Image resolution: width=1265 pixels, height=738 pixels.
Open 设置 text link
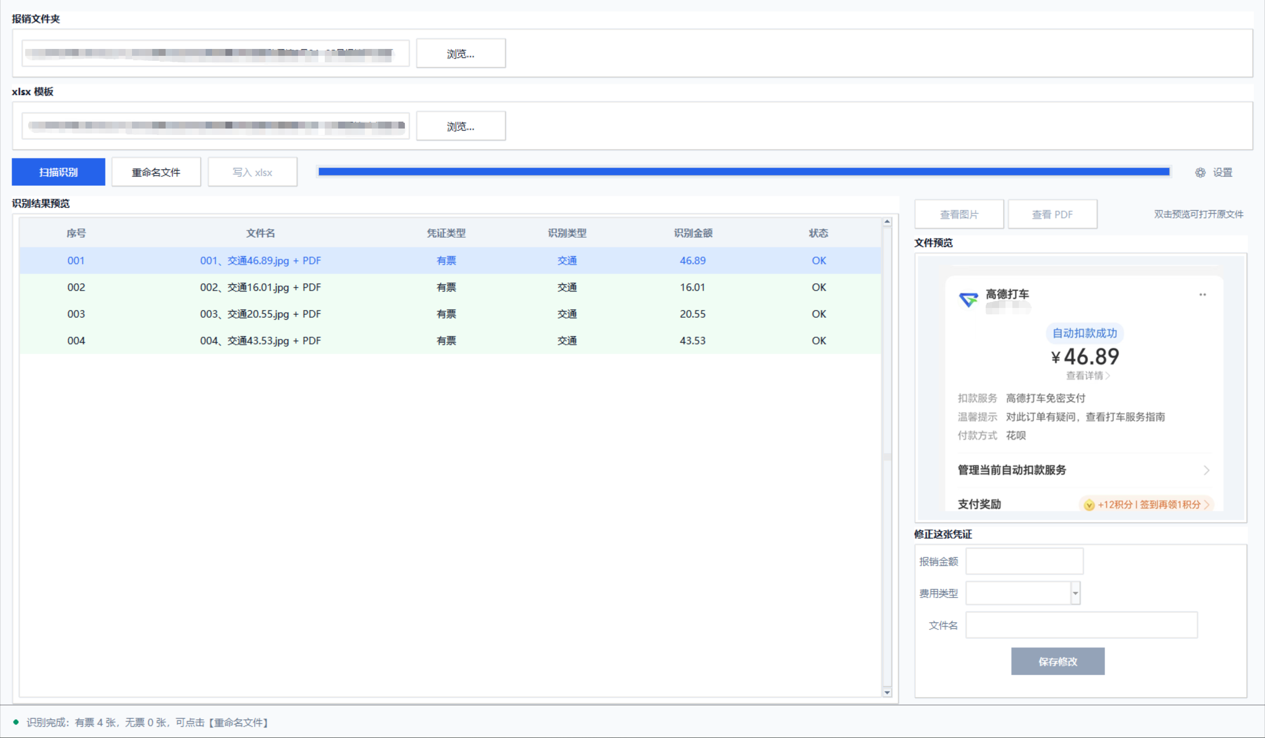point(1222,173)
